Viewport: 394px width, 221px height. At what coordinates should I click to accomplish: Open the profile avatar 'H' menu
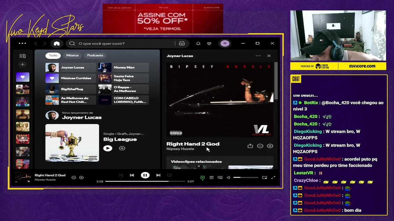point(225,43)
